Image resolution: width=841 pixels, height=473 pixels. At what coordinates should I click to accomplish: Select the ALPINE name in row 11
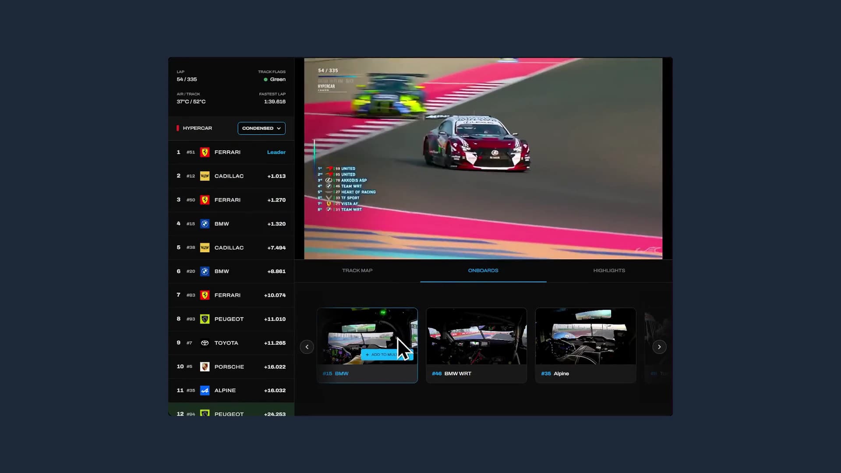(x=225, y=391)
